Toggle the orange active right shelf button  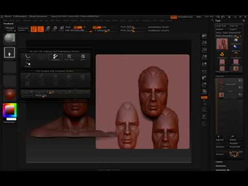click(204, 98)
